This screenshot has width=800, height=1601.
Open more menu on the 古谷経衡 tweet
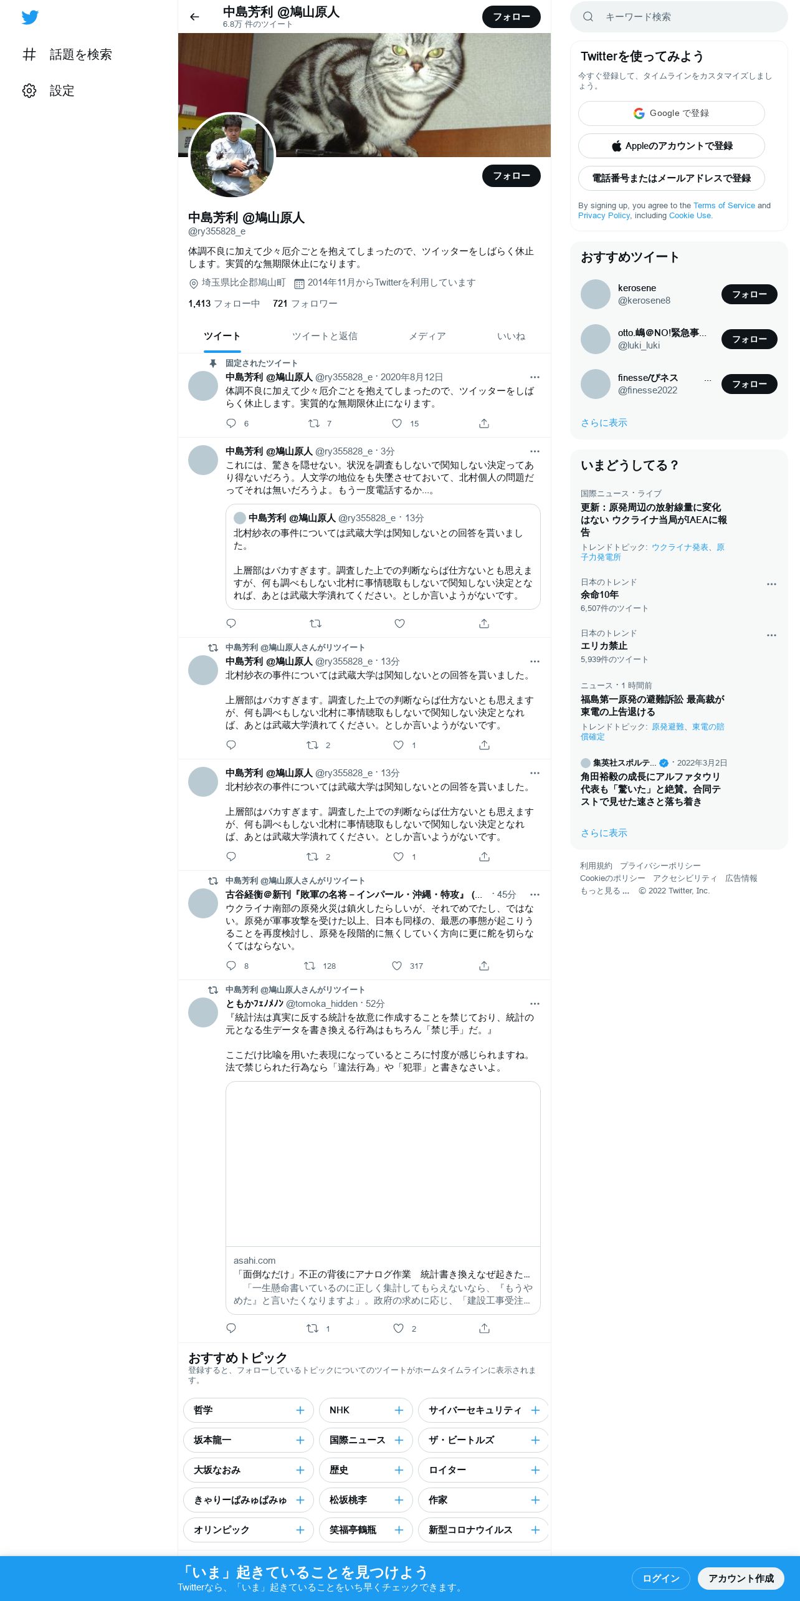tap(535, 895)
